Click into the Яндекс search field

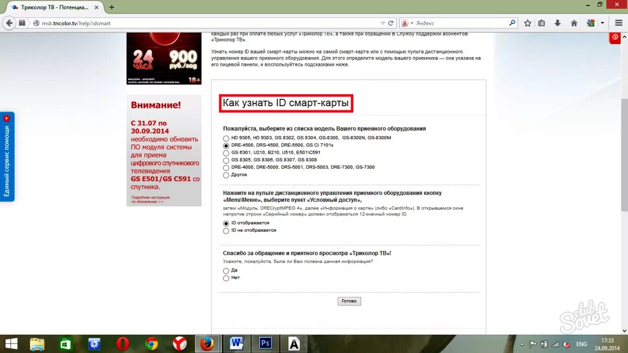pos(461,23)
